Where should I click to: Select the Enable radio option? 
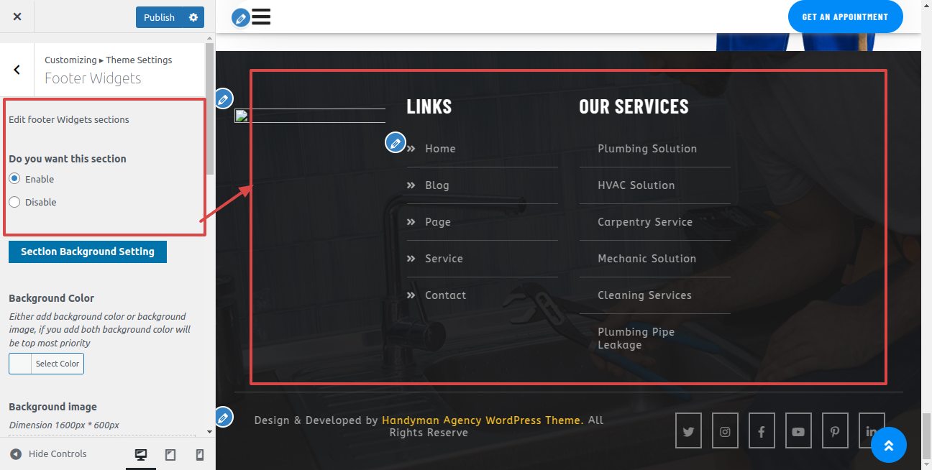[x=14, y=178]
